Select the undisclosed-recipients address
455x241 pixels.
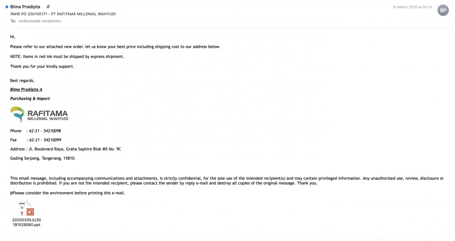coord(40,21)
